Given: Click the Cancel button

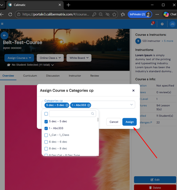Looking at the screenshot, I should 114,122.
